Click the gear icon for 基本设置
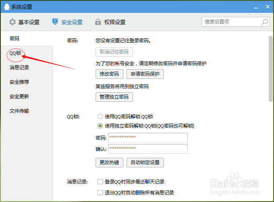 point(12,22)
